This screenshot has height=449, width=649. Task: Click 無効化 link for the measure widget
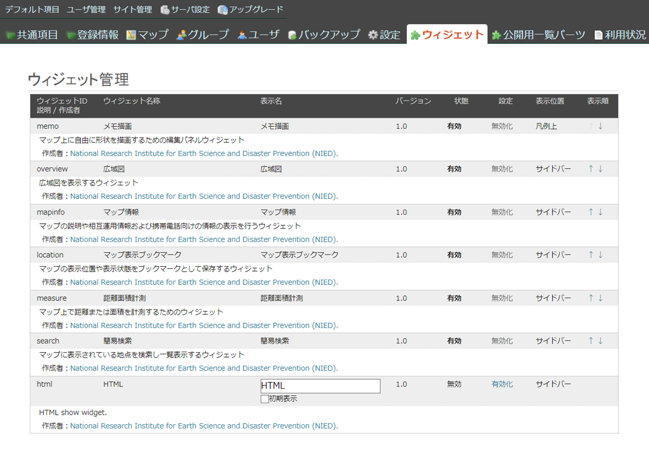pyautogui.click(x=502, y=298)
